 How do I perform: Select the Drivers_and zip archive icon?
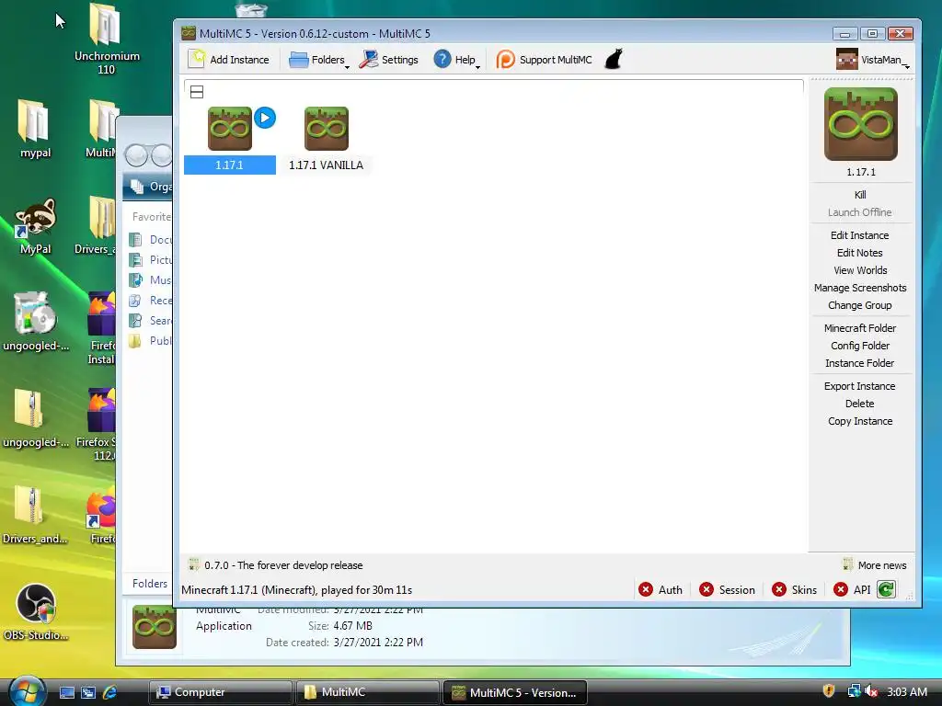pos(35,515)
